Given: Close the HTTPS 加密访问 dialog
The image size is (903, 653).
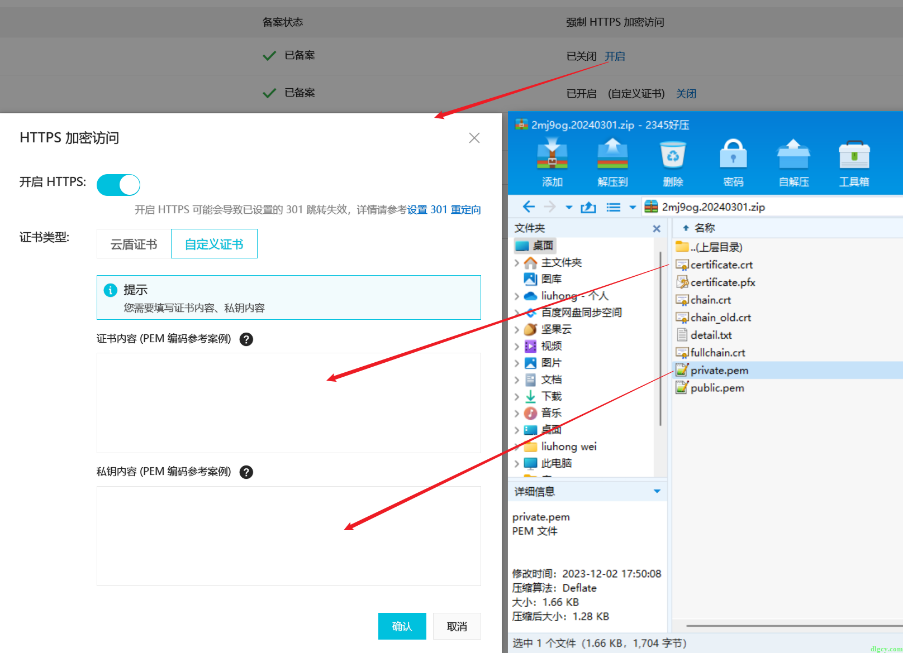Looking at the screenshot, I should coord(474,138).
